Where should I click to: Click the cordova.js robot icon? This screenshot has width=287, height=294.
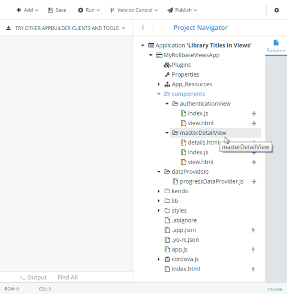(167, 259)
